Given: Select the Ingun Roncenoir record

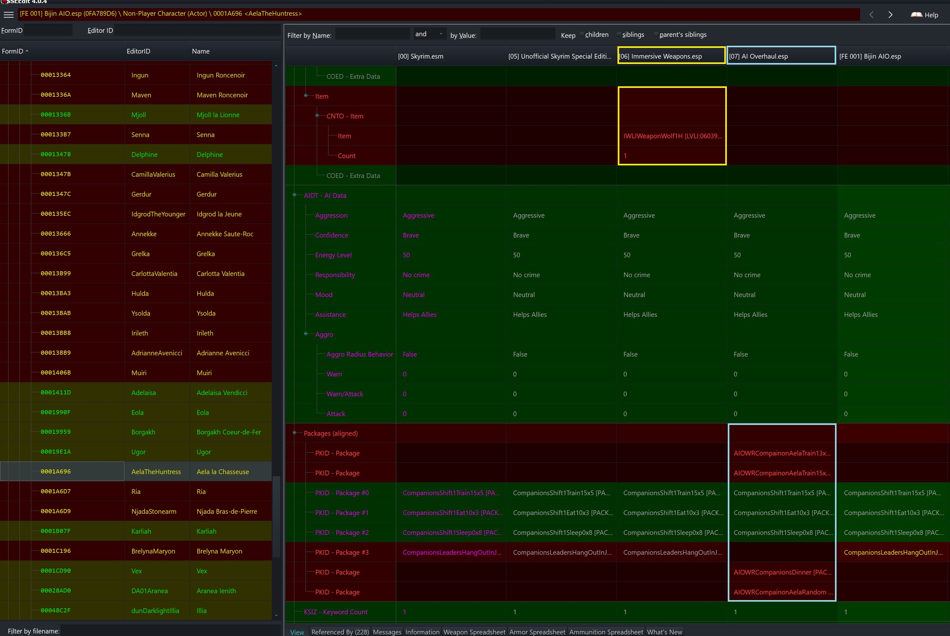Looking at the screenshot, I should pos(136,75).
